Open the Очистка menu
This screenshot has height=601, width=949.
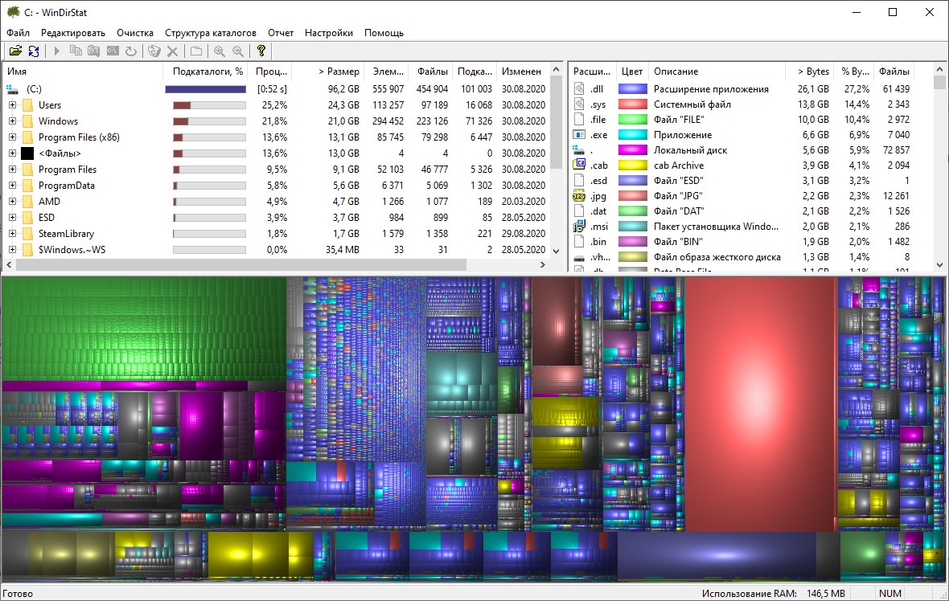pos(134,33)
